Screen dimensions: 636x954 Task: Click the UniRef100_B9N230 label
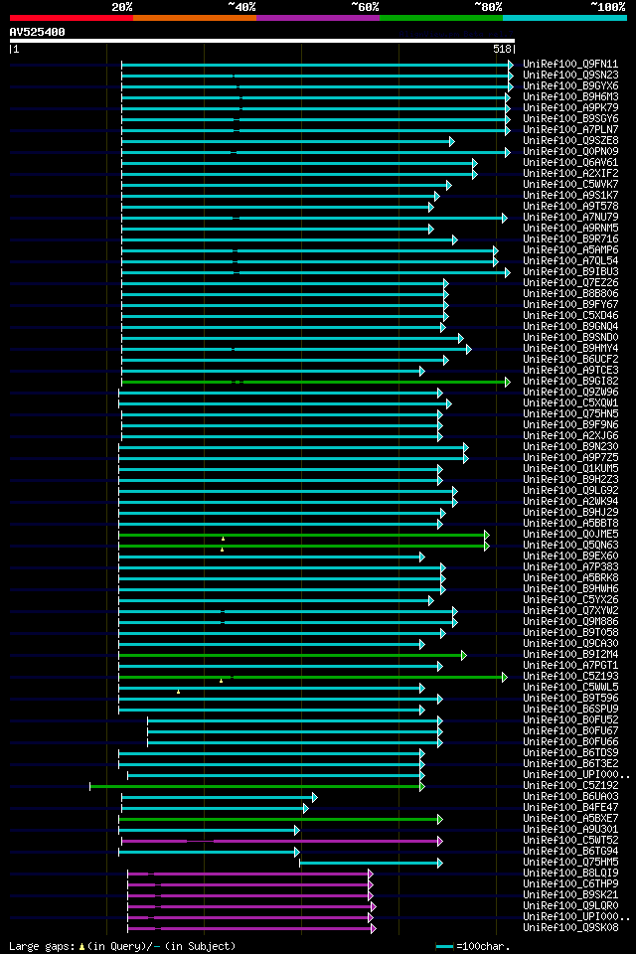pos(570,447)
